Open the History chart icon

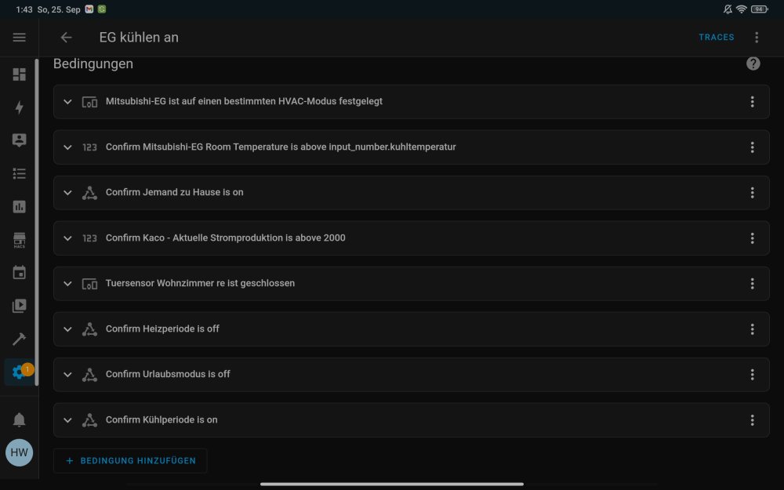[19, 206]
